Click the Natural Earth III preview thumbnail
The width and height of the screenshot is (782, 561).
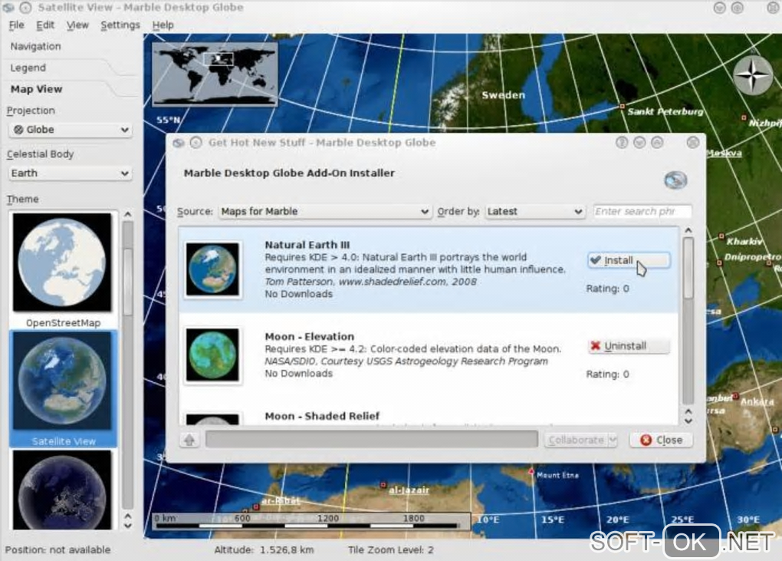coord(213,269)
